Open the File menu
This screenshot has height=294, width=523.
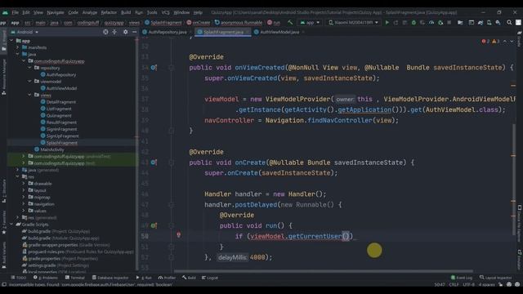point(16,13)
